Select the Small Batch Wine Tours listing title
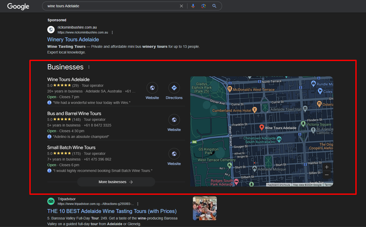The height and width of the screenshot is (227, 366). [x=71, y=148]
